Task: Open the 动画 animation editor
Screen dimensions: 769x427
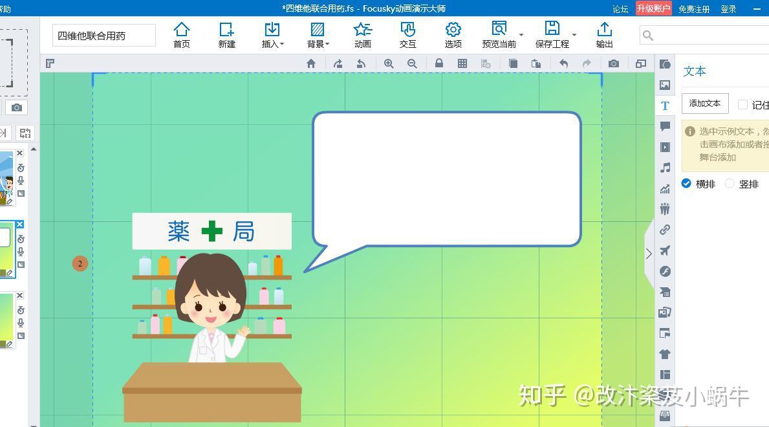Action: click(362, 35)
